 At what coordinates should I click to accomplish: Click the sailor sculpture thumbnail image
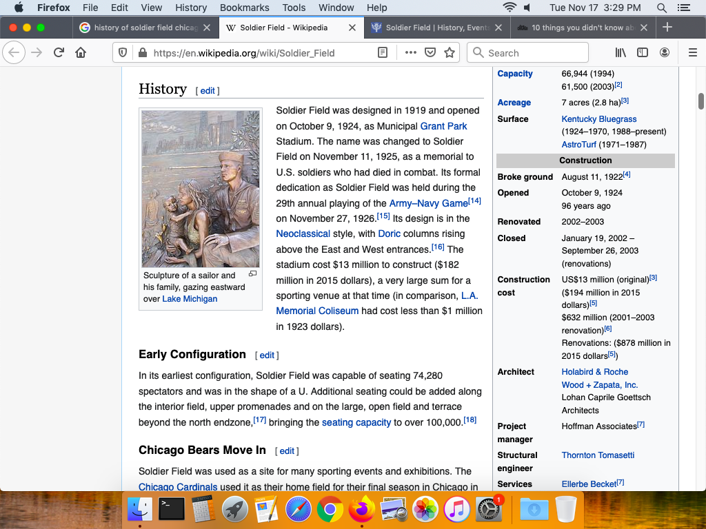(x=201, y=189)
